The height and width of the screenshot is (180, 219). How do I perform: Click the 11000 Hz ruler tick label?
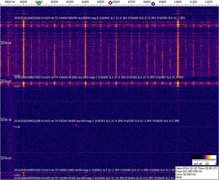tap(178, 2)
